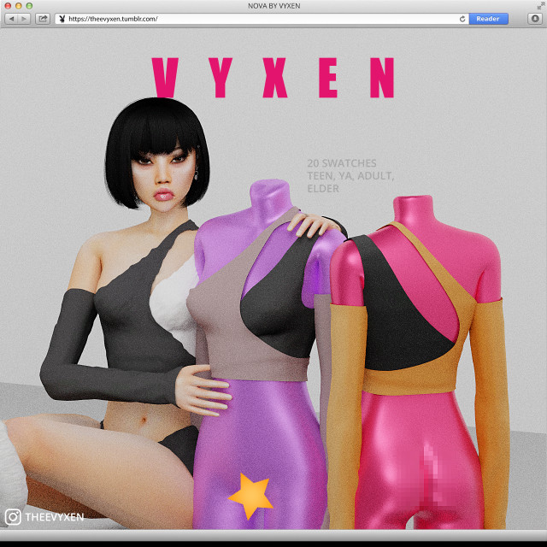Click the theevyxen.tumblr.com address field
Screen dimensions: 547x547
[262, 19]
